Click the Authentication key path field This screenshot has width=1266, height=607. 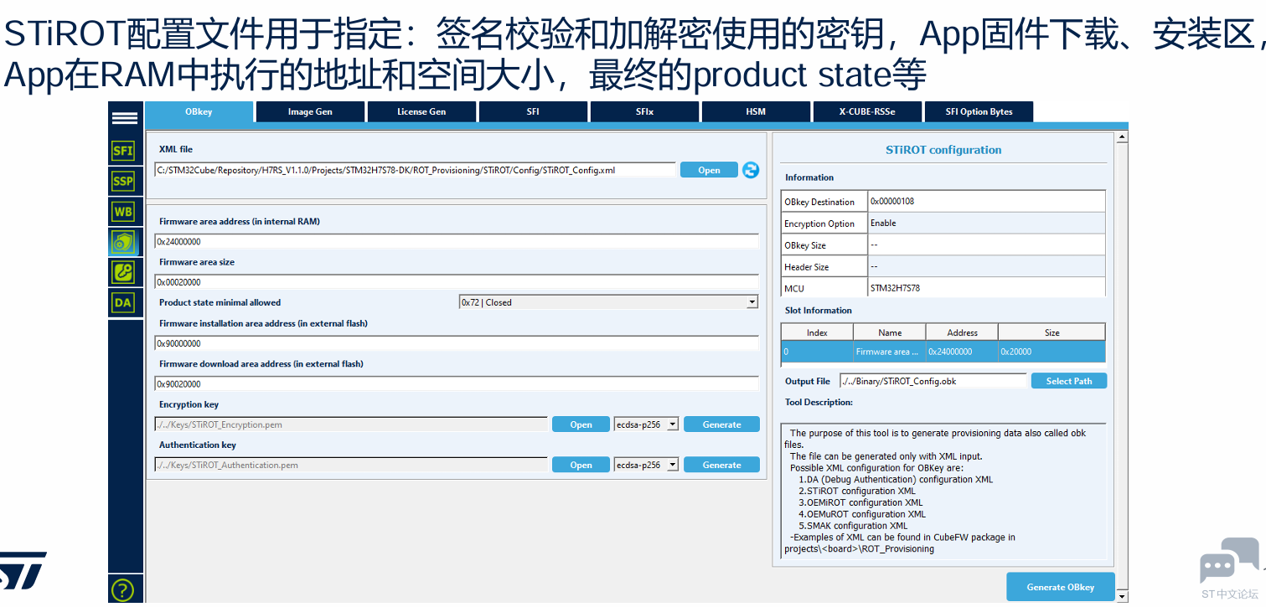pyautogui.click(x=351, y=465)
